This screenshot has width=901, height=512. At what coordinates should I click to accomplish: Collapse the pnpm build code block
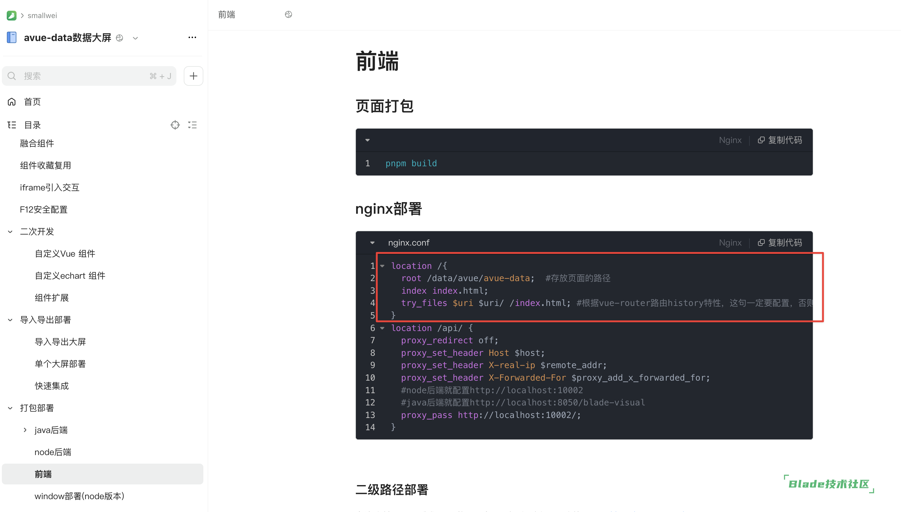(368, 140)
